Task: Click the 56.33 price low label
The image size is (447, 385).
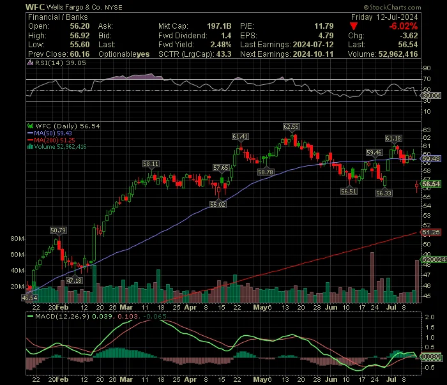Action: pos(384,193)
